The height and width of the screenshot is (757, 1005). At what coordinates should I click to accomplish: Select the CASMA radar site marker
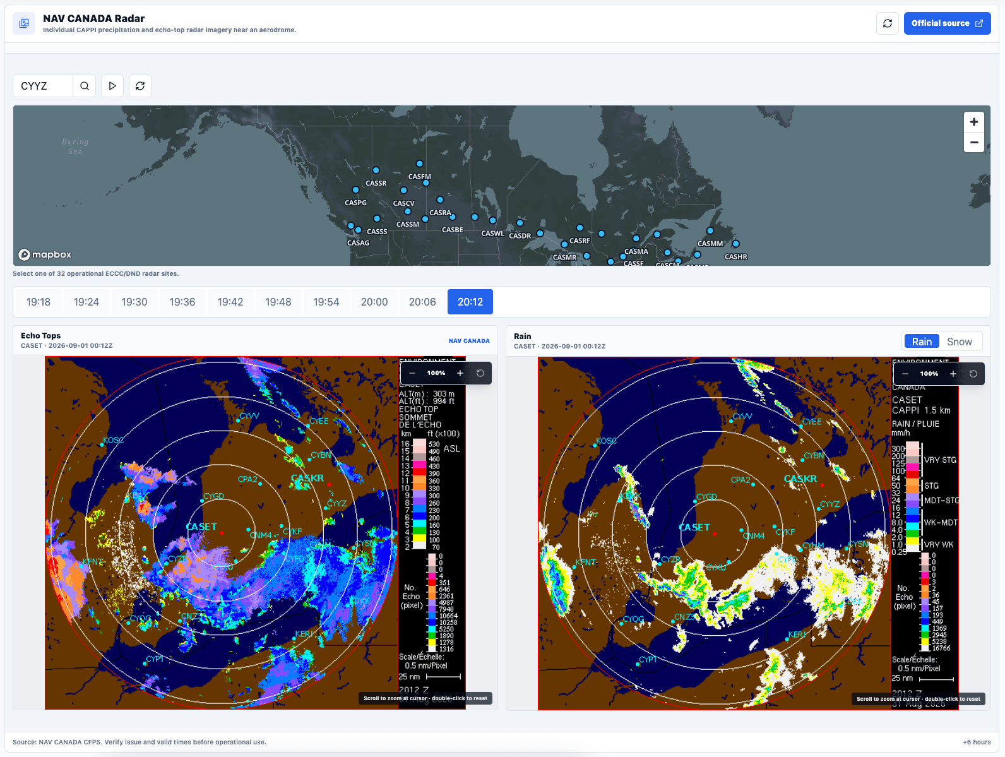636,239
